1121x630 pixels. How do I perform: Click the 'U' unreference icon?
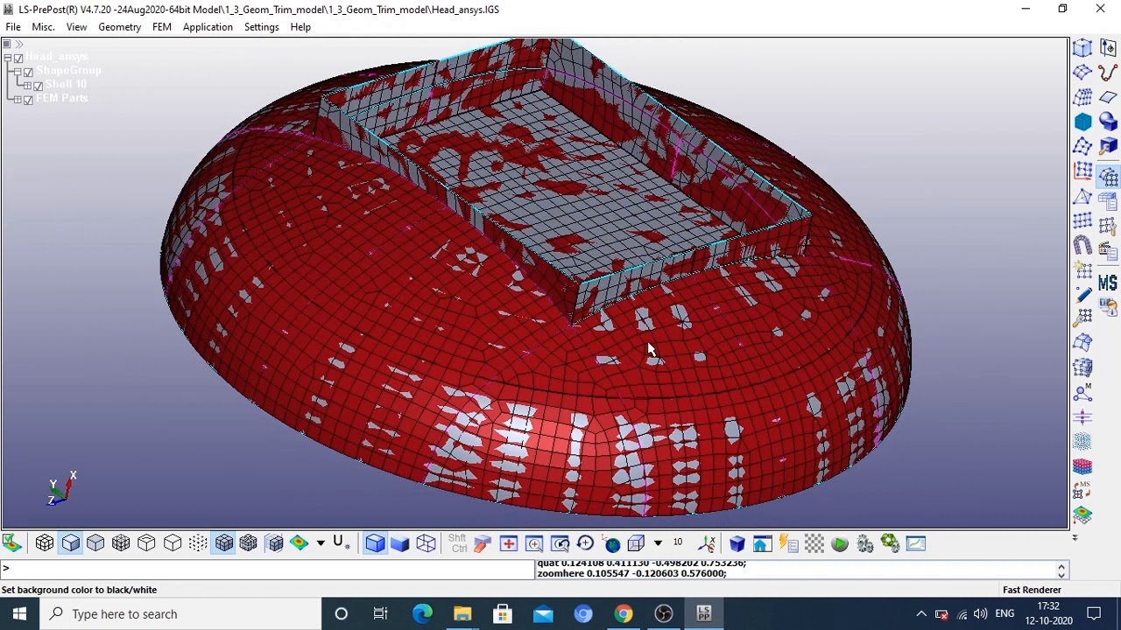(341, 543)
